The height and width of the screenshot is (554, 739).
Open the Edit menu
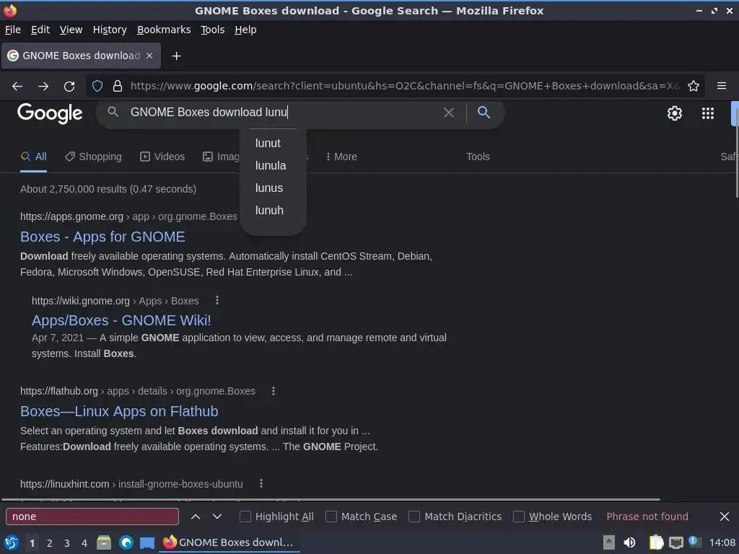[40, 30]
